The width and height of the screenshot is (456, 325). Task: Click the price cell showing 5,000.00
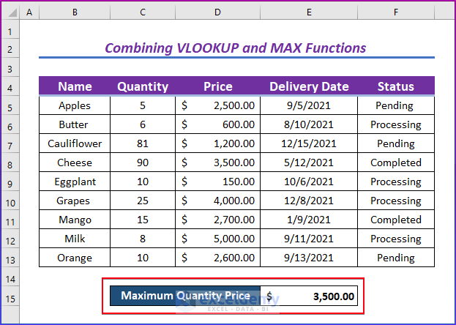coord(217,239)
